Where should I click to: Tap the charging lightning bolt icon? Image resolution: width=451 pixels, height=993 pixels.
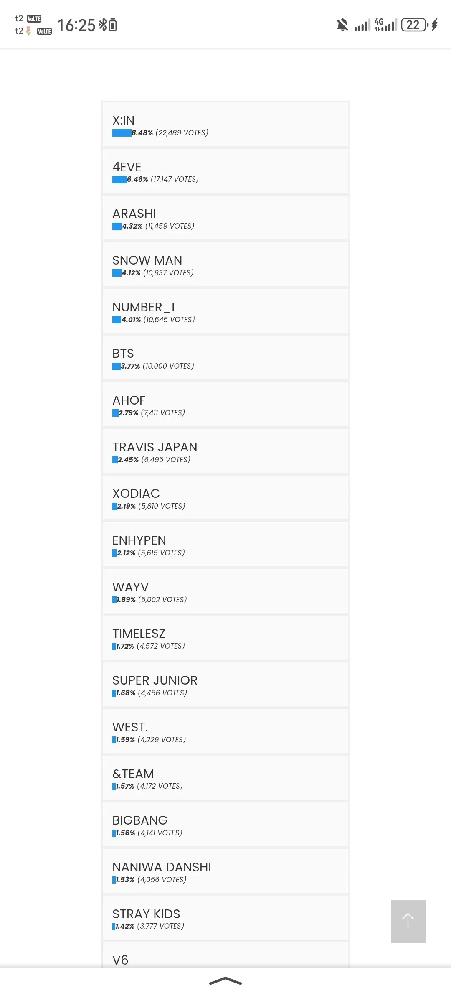point(435,25)
